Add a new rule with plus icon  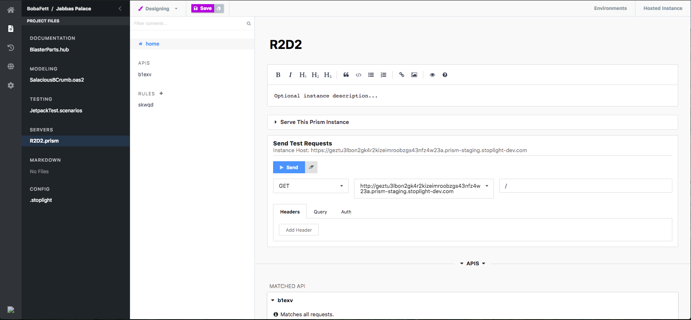click(161, 94)
